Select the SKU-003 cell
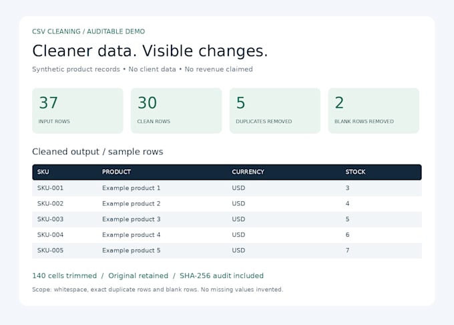Viewport: 454px width, 325px height. 50,219
